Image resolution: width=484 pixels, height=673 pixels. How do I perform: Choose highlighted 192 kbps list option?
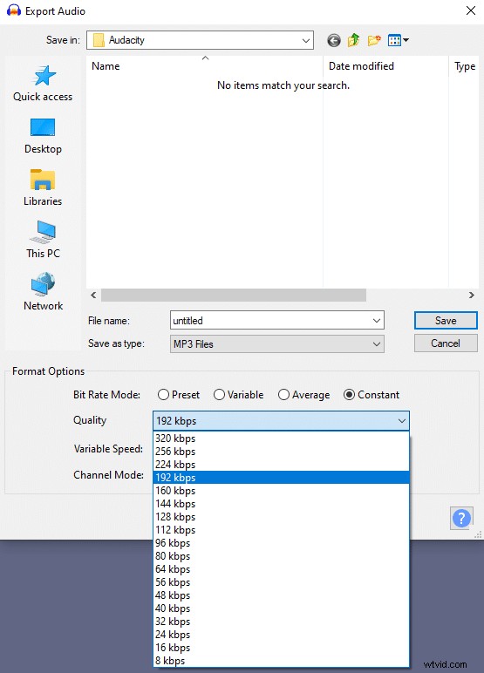[281, 478]
